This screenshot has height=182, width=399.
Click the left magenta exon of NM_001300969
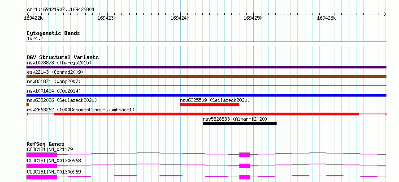pyautogui.click(x=42, y=177)
